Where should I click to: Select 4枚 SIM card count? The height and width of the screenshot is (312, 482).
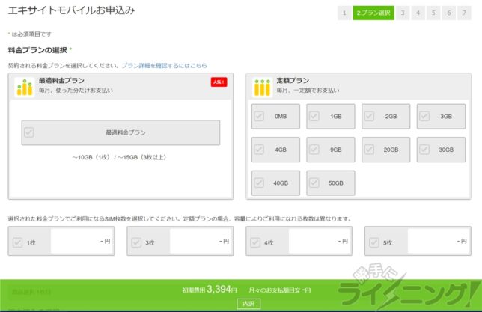click(x=299, y=241)
